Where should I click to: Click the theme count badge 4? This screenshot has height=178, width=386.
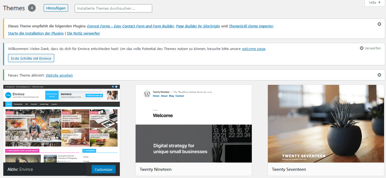(x=32, y=8)
